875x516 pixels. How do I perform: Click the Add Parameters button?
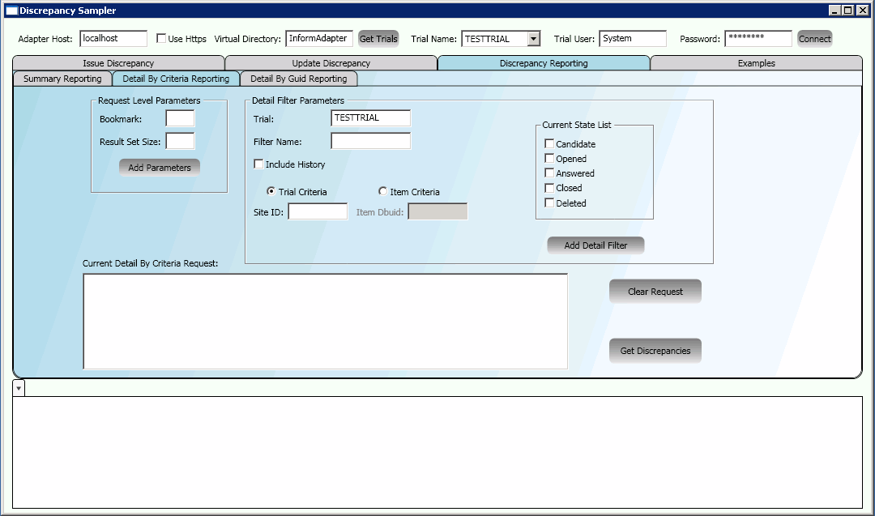pyautogui.click(x=160, y=168)
